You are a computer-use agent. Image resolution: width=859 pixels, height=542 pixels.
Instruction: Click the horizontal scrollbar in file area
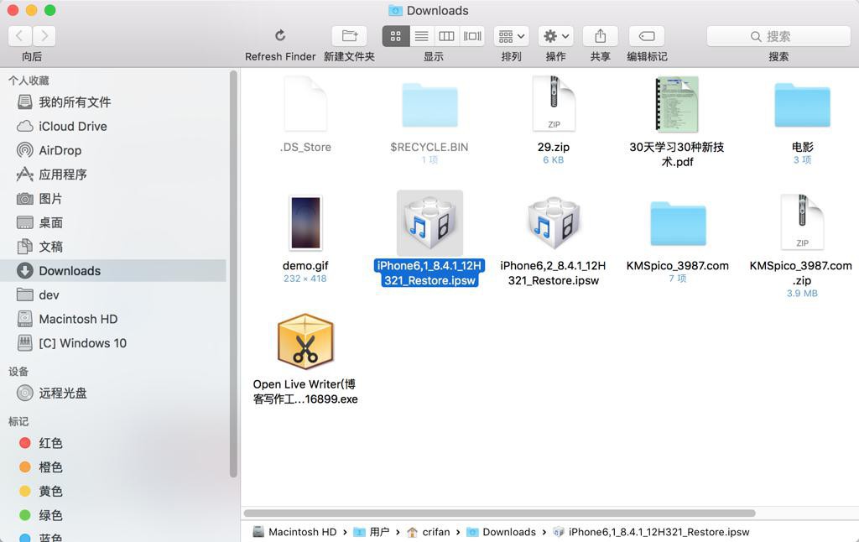(x=500, y=513)
